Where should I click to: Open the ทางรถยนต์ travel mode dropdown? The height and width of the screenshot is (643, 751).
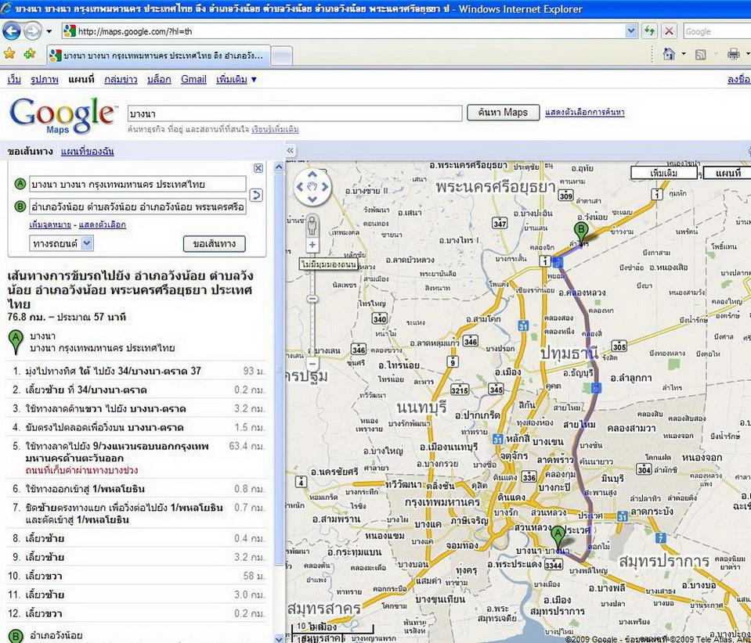[x=61, y=243]
